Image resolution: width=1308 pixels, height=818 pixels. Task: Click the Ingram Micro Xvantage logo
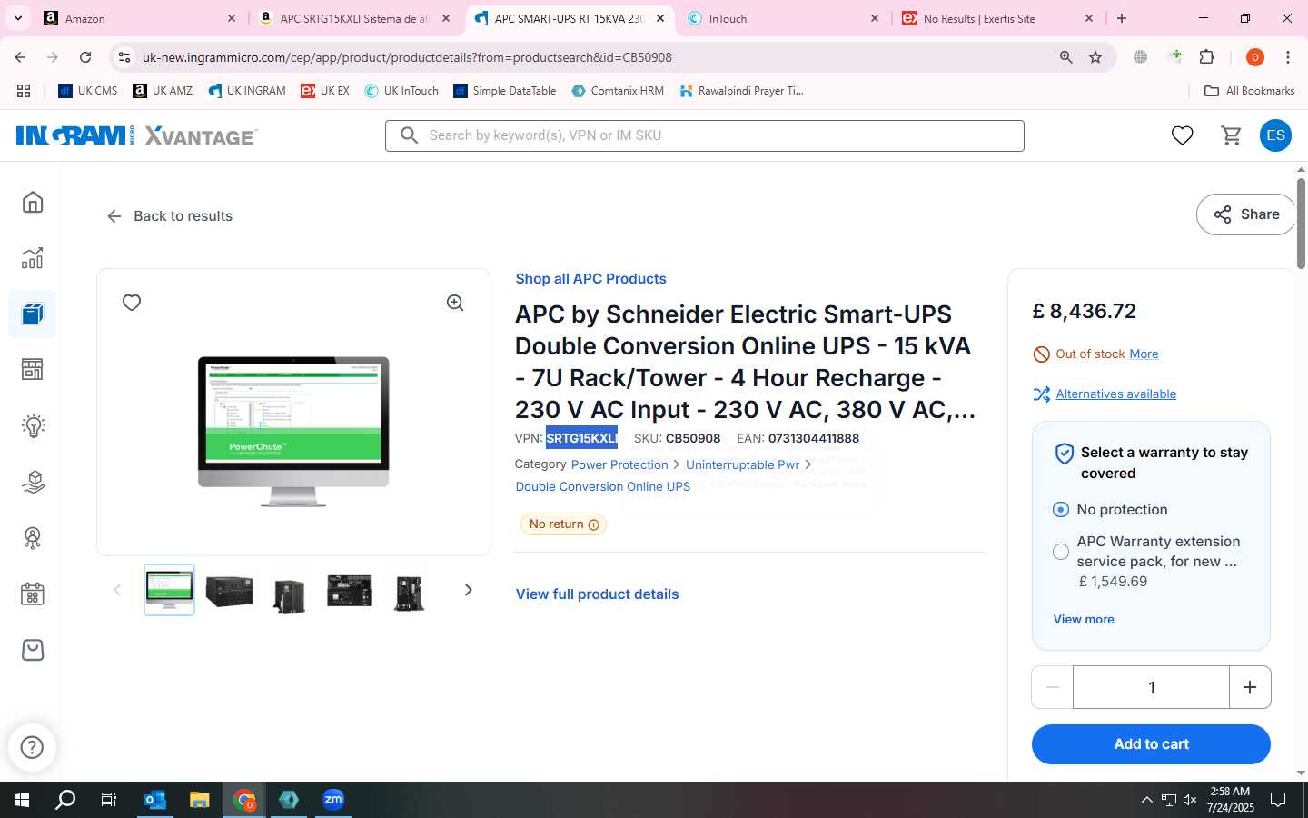[x=137, y=135]
